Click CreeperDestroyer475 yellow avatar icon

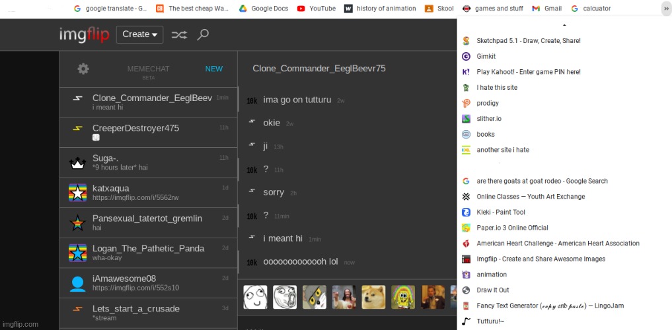(x=77, y=128)
